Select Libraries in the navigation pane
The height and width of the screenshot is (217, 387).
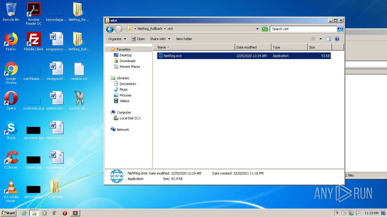[122, 78]
